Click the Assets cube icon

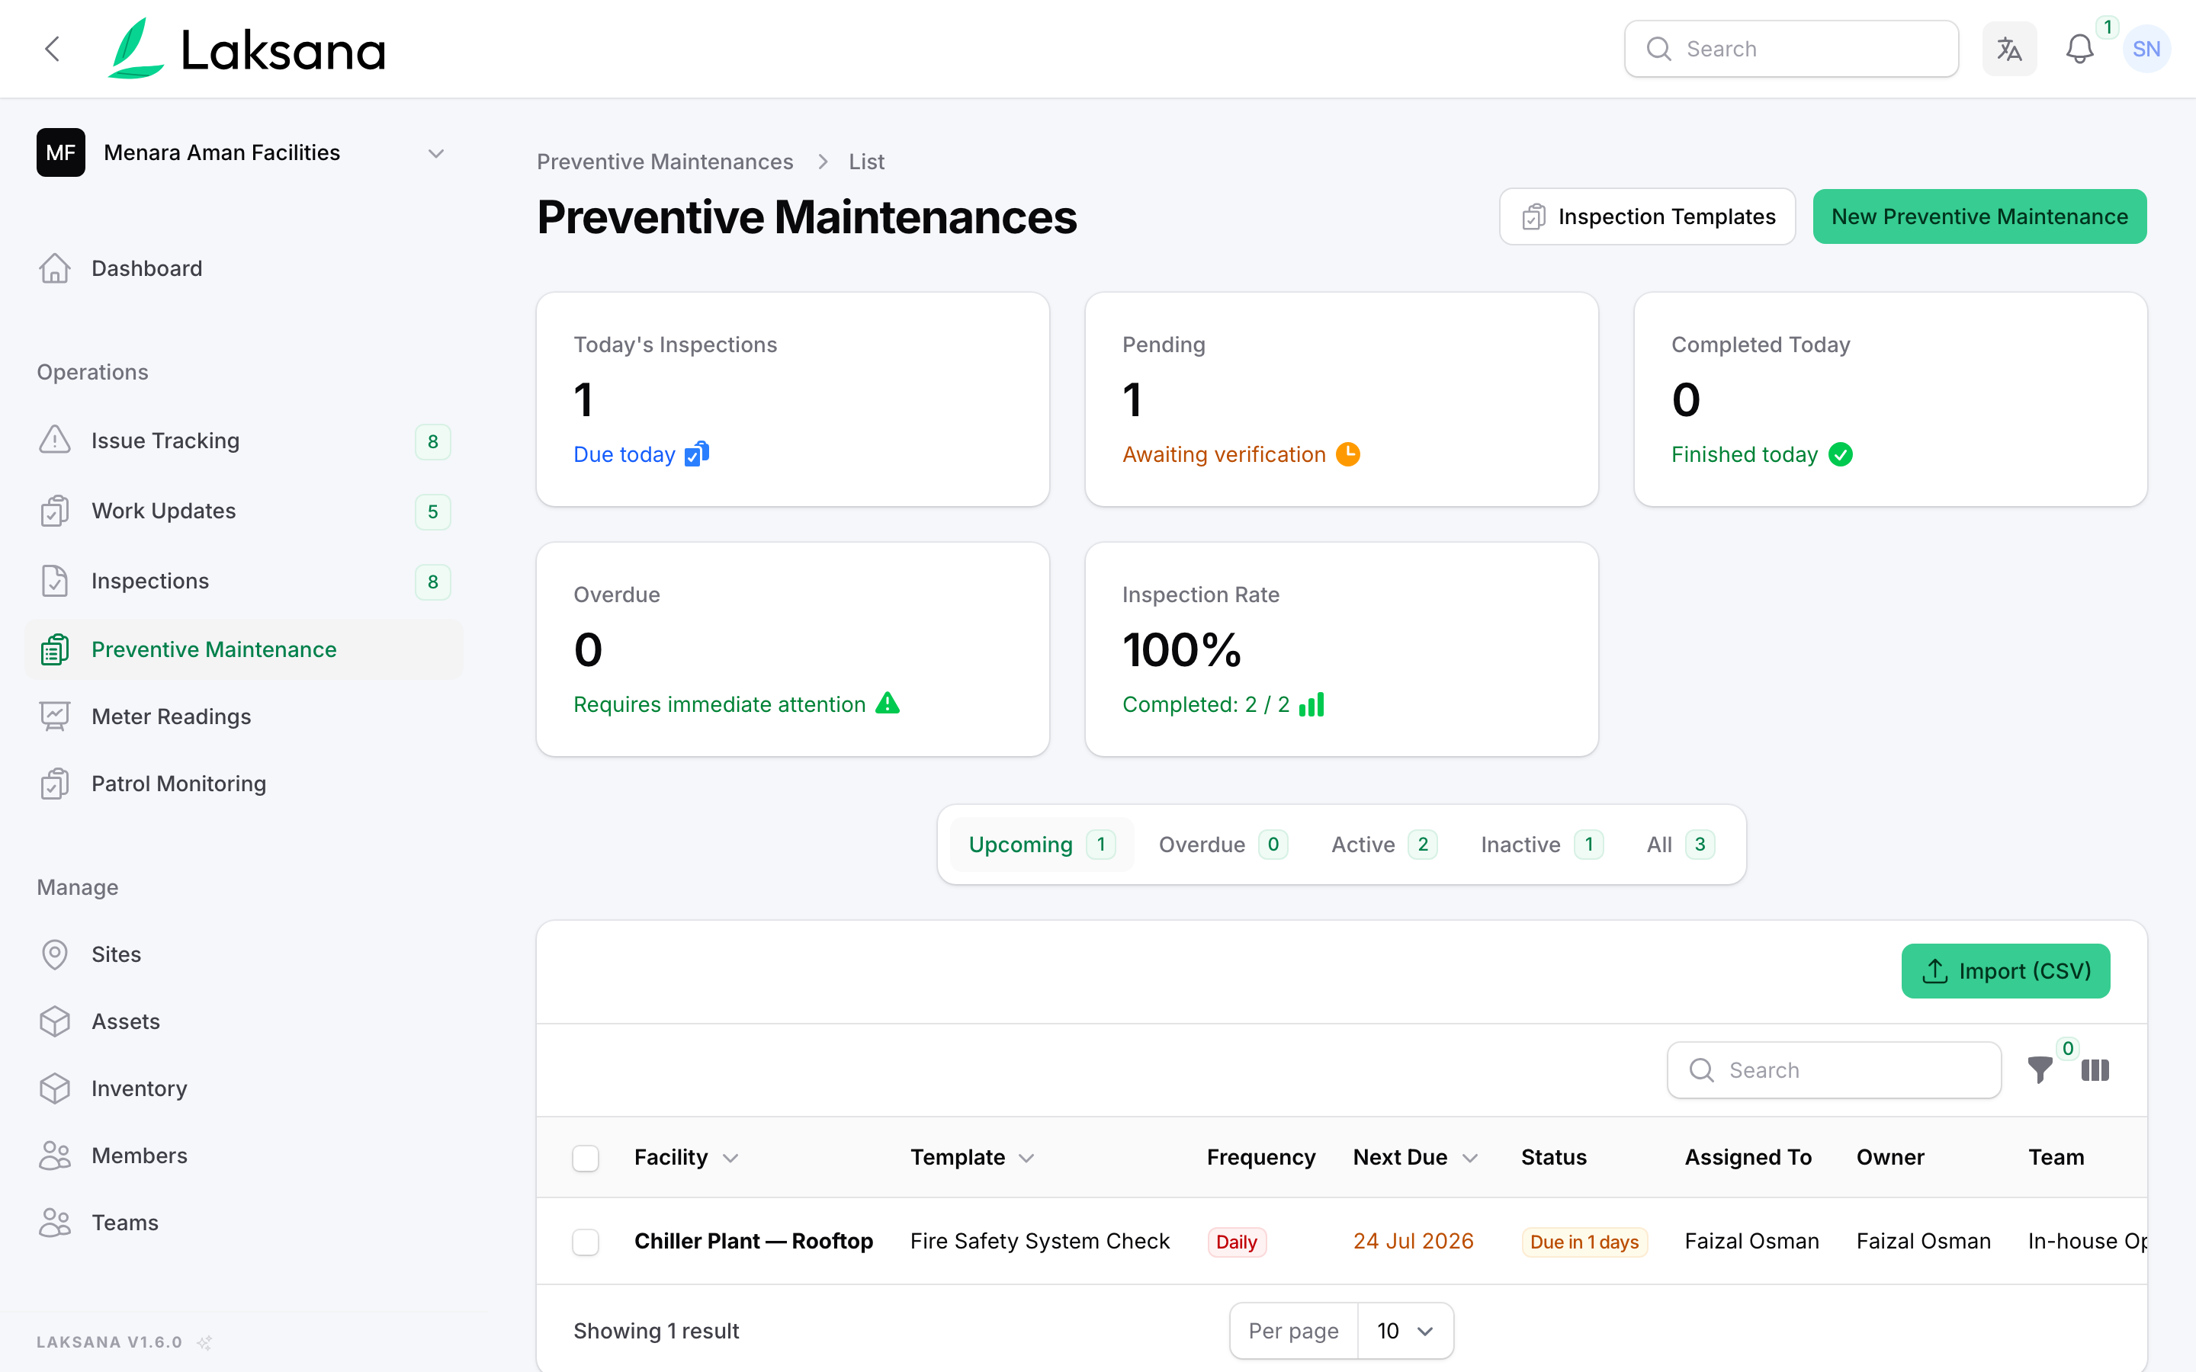[54, 1021]
